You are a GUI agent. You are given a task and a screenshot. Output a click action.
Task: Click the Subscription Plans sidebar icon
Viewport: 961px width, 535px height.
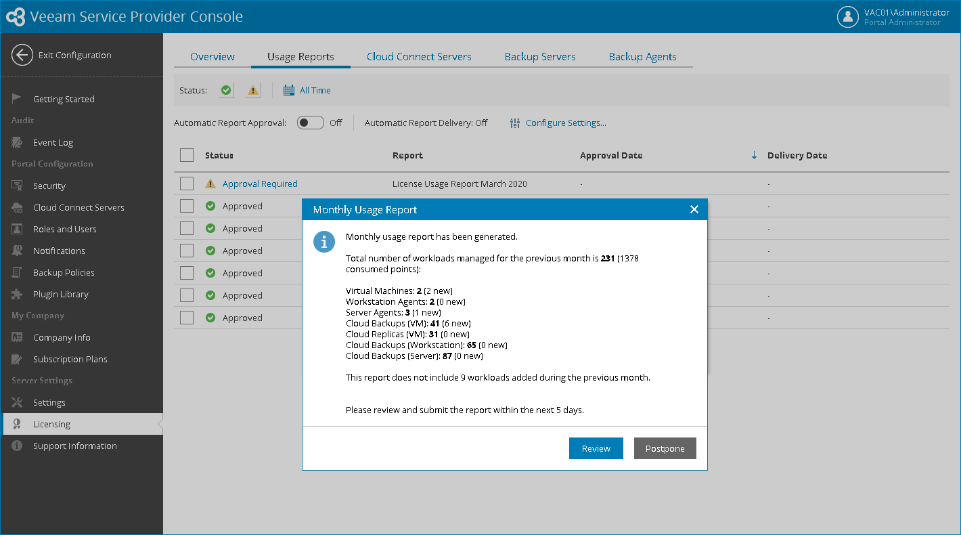18,359
